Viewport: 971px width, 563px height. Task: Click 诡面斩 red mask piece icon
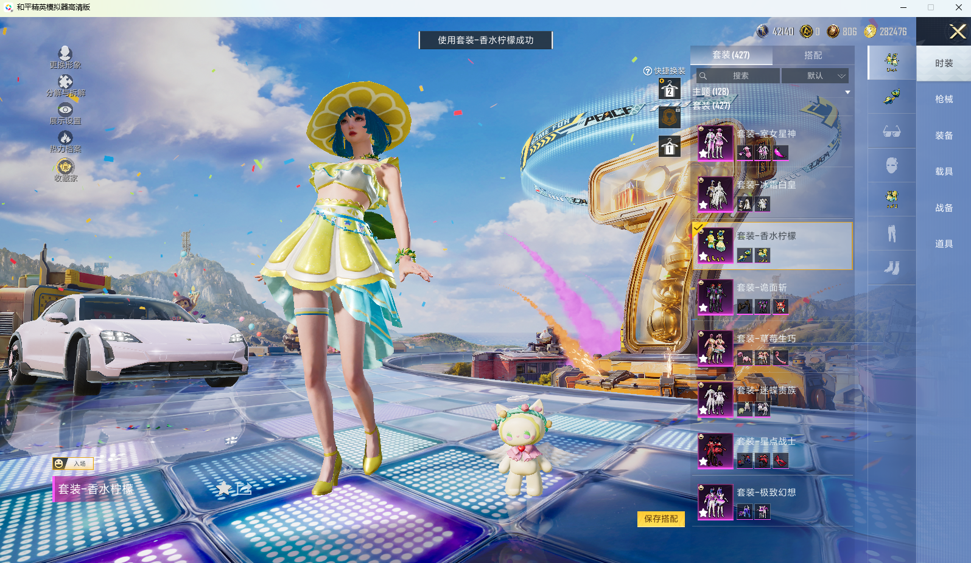[780, 306]
